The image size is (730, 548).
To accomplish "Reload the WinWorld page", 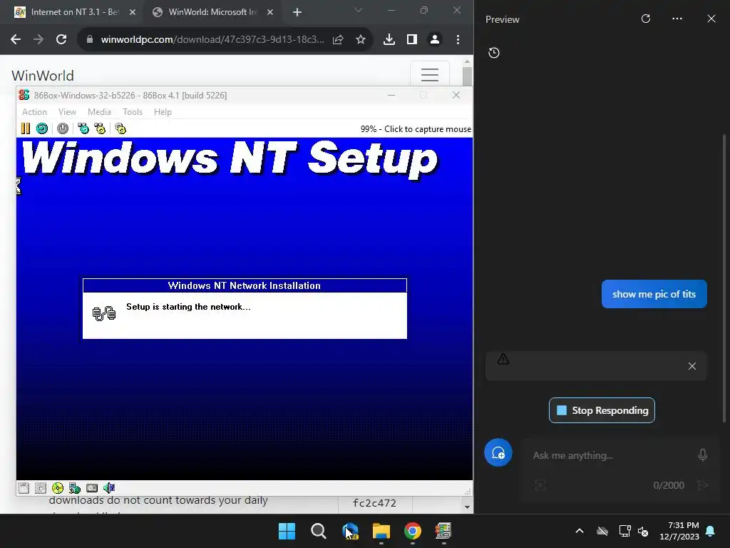I will tap(61, 40).
